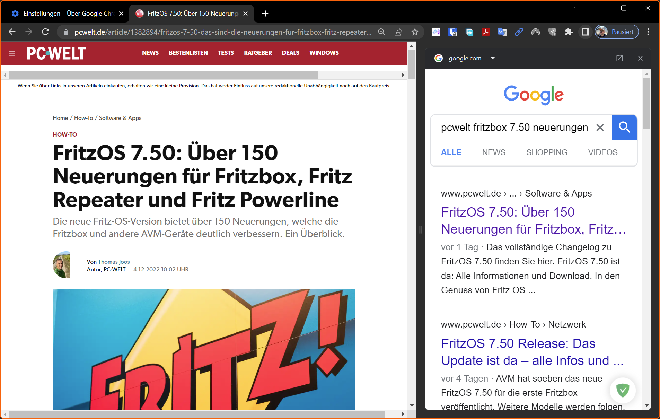Open the Google Translate extension
This screenshot has height=419, width=660.
click(502, 32)
